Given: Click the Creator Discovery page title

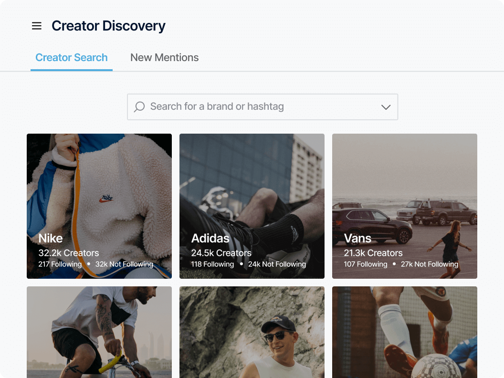Looking at the screenshot, I should coord(108,26).
